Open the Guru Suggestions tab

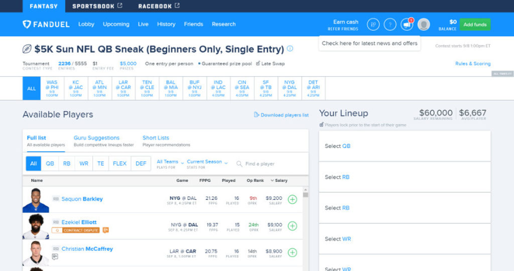pos(103,141)
